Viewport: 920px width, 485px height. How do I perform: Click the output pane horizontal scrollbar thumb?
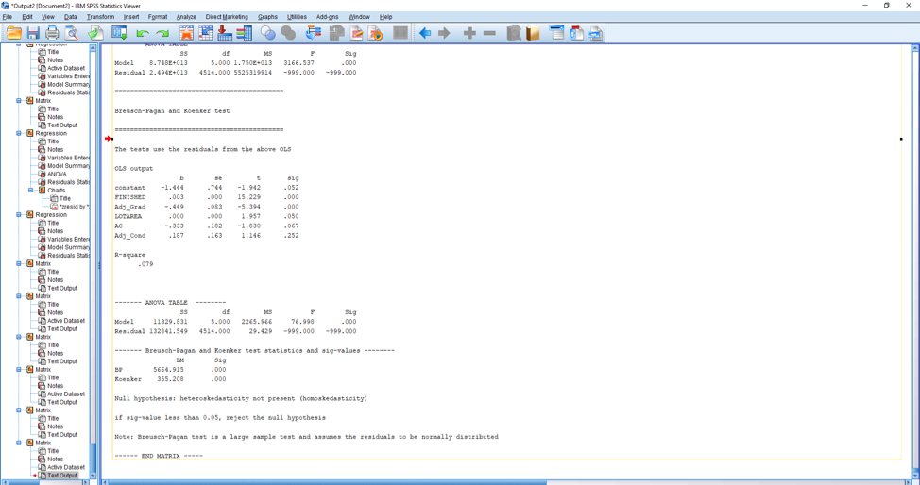point(326,482)
